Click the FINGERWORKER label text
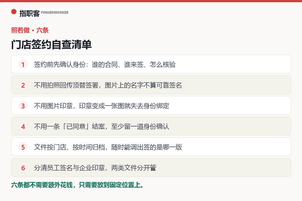The width and height of the screenshot is (302, 201). 55,13
